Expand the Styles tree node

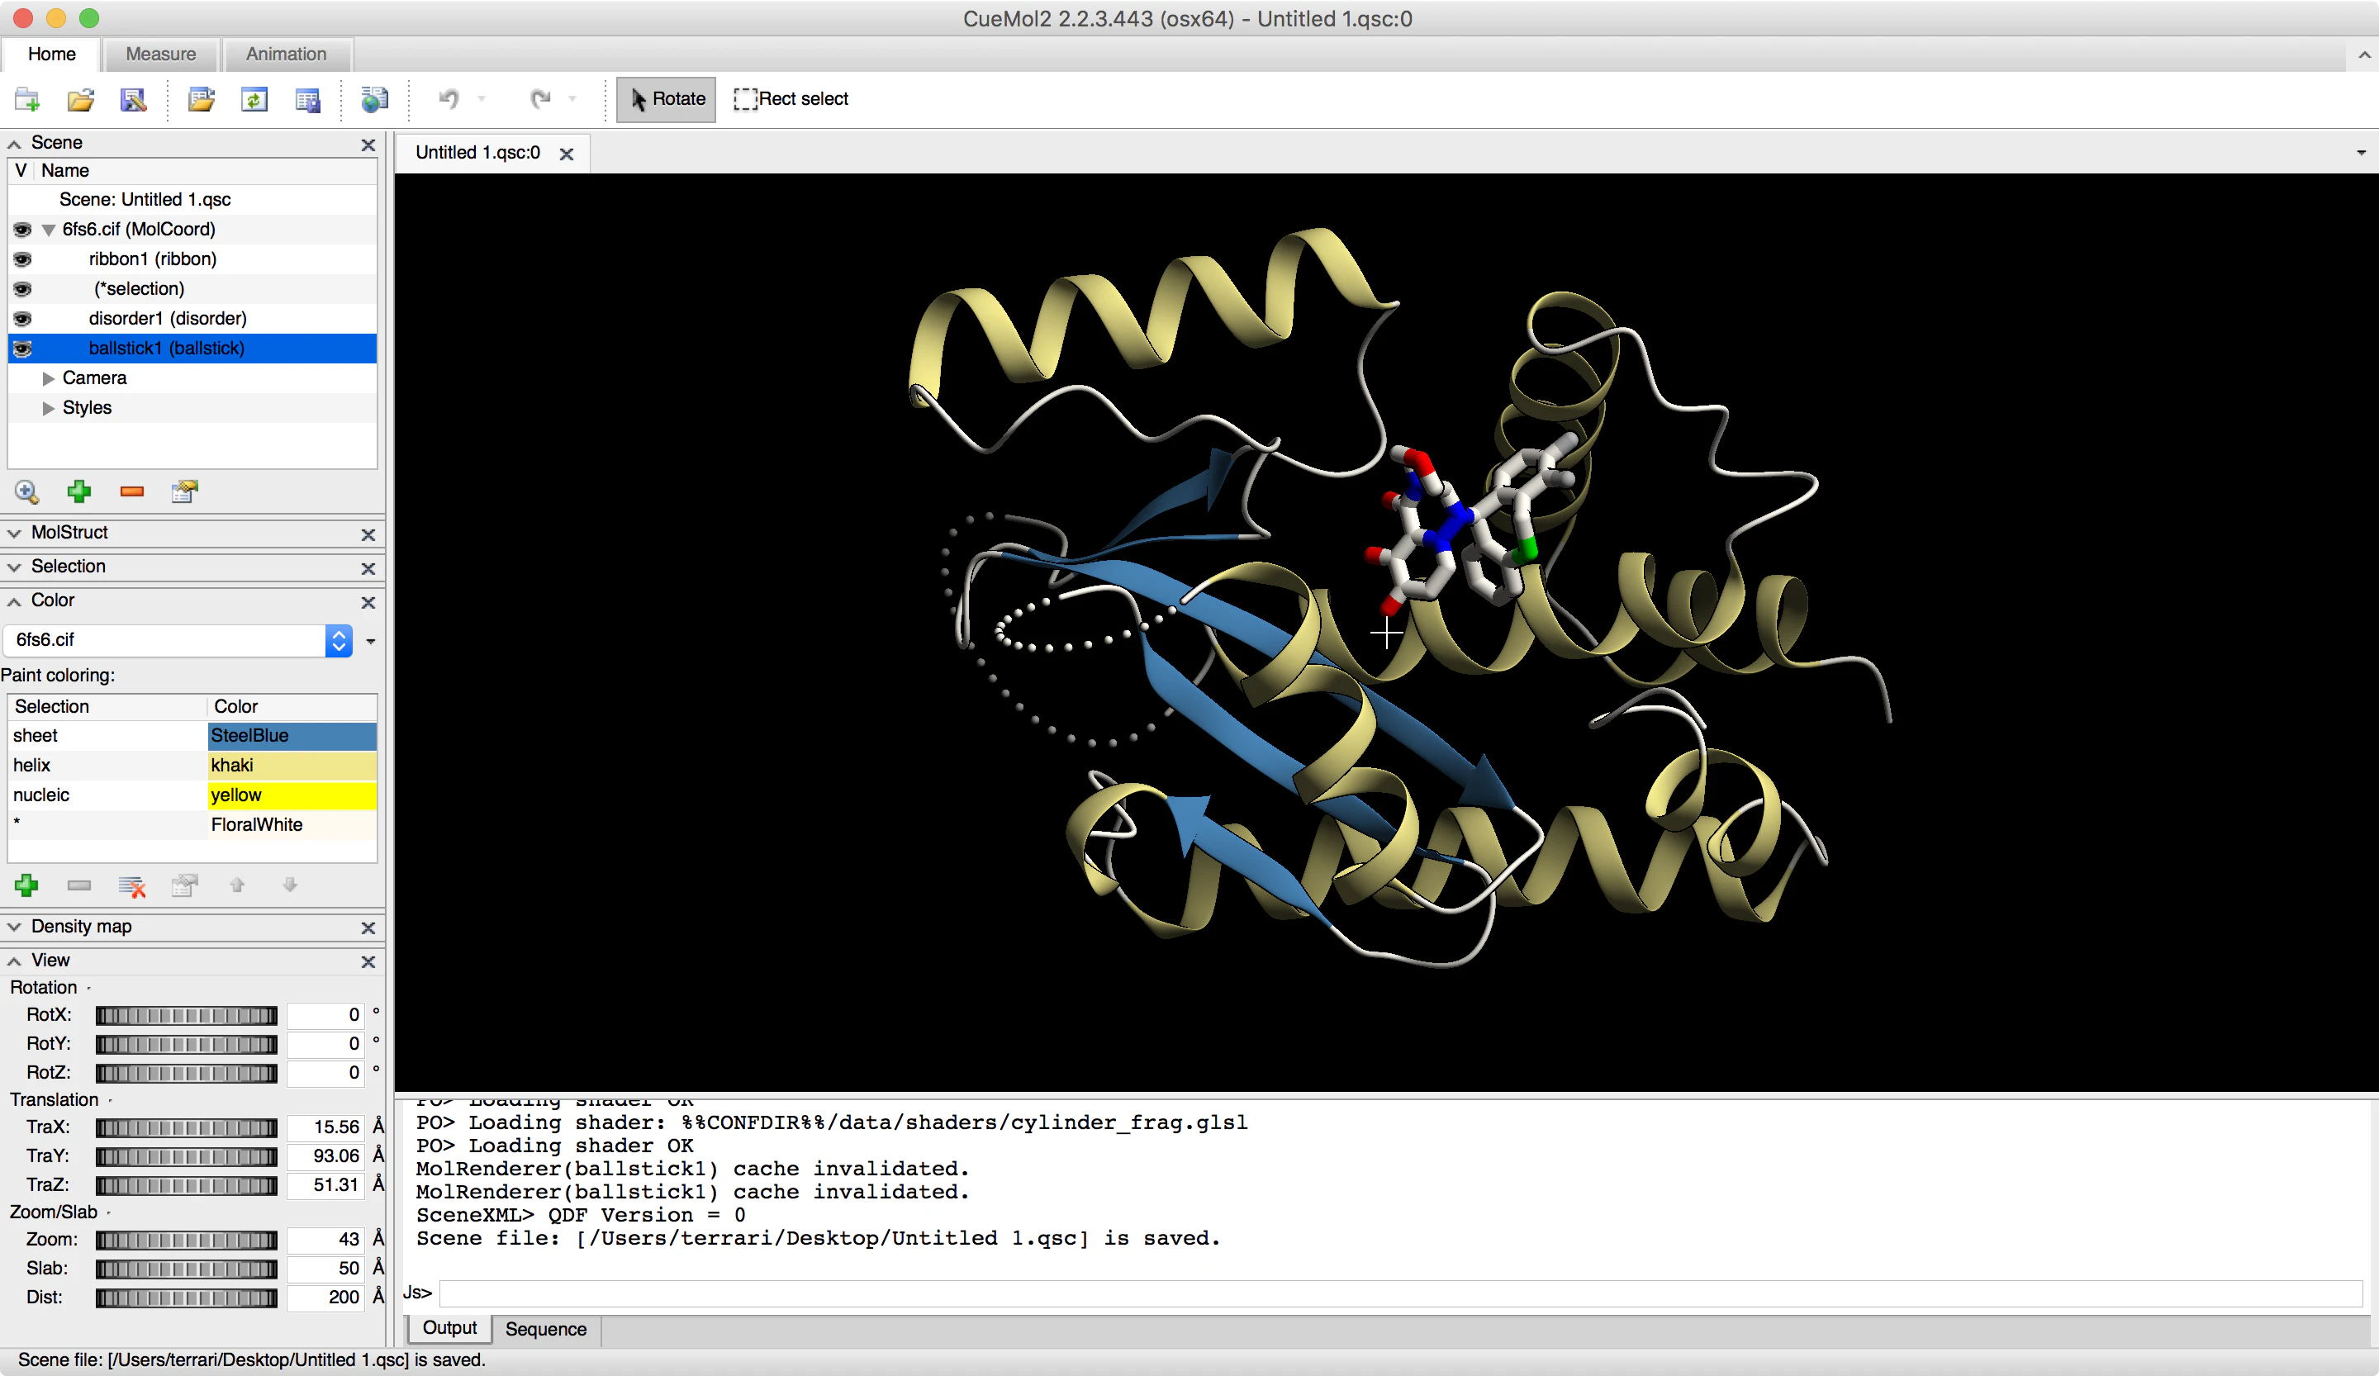(48, 408)
